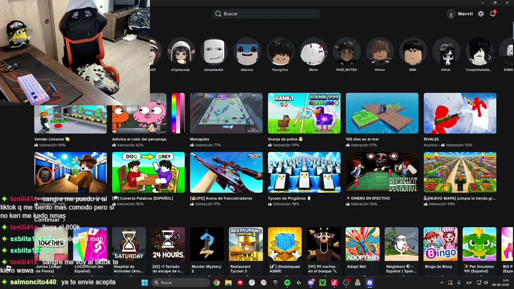Image resolution: width=514 pixels, height=289 pixels.
Task: Open the Monopolio game title
Action: (x=200, y=139)
